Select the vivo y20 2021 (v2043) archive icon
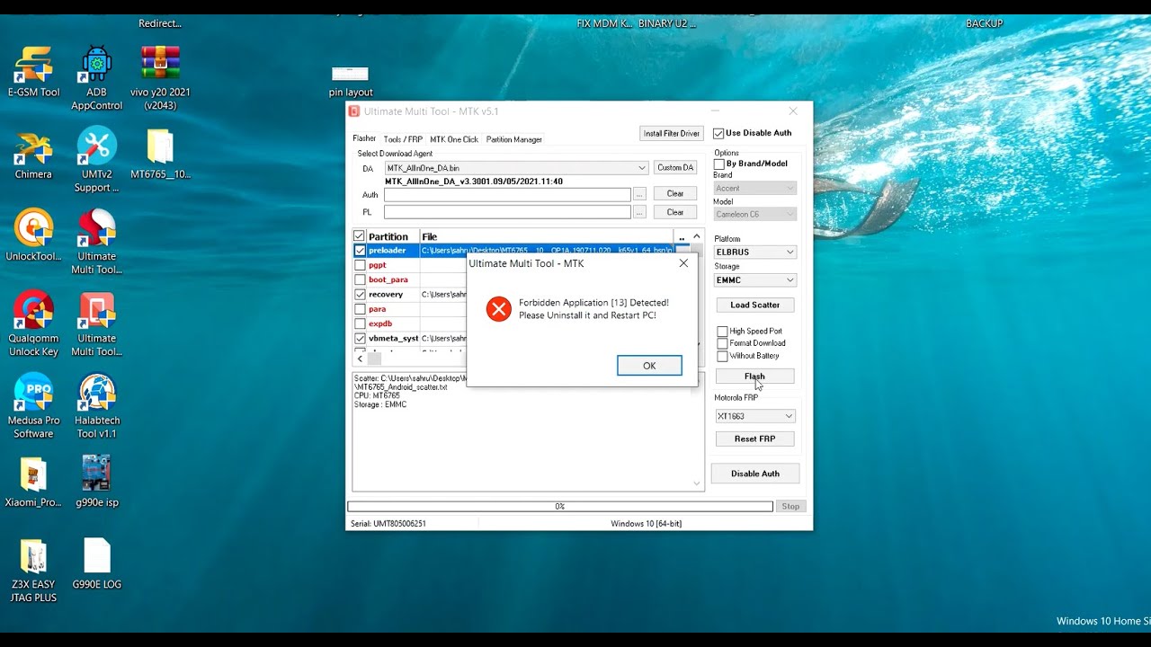 pos(160,78)
